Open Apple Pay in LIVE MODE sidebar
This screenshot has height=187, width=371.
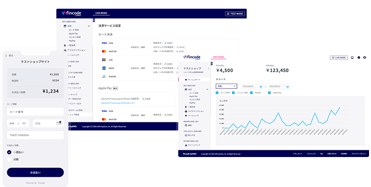tap(73, 33)
